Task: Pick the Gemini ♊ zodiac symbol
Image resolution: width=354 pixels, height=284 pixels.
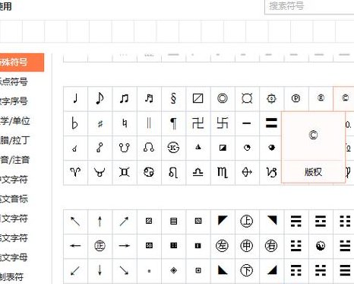Action: pyautogui.click(x=125, y=172)
